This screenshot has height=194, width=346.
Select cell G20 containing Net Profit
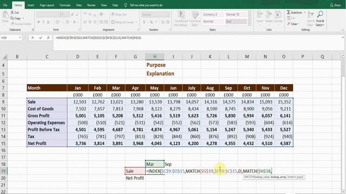(x=135, y=178)
